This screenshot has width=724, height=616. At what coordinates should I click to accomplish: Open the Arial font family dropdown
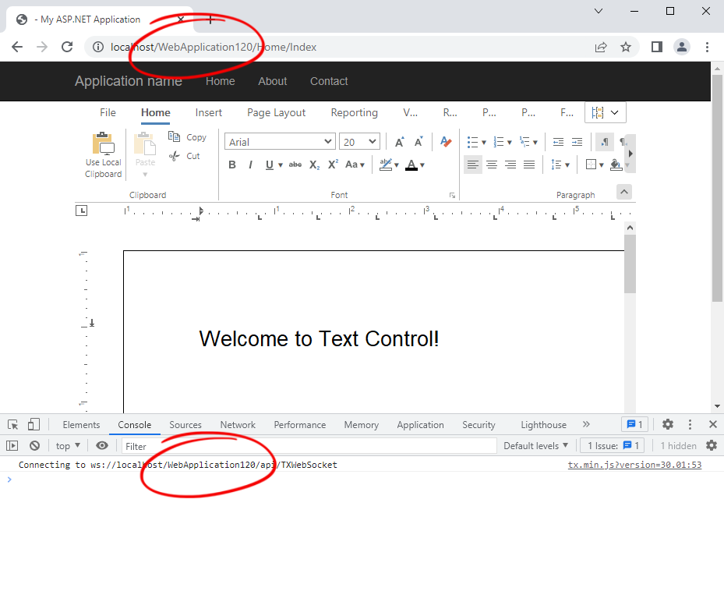click(279, 142)
